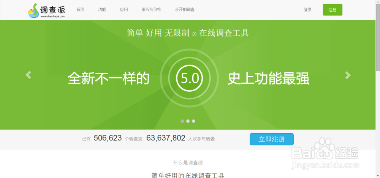Click the 63,637,802 participant count
This screenshot has height=178, width=380.
[x=166, y=138]
